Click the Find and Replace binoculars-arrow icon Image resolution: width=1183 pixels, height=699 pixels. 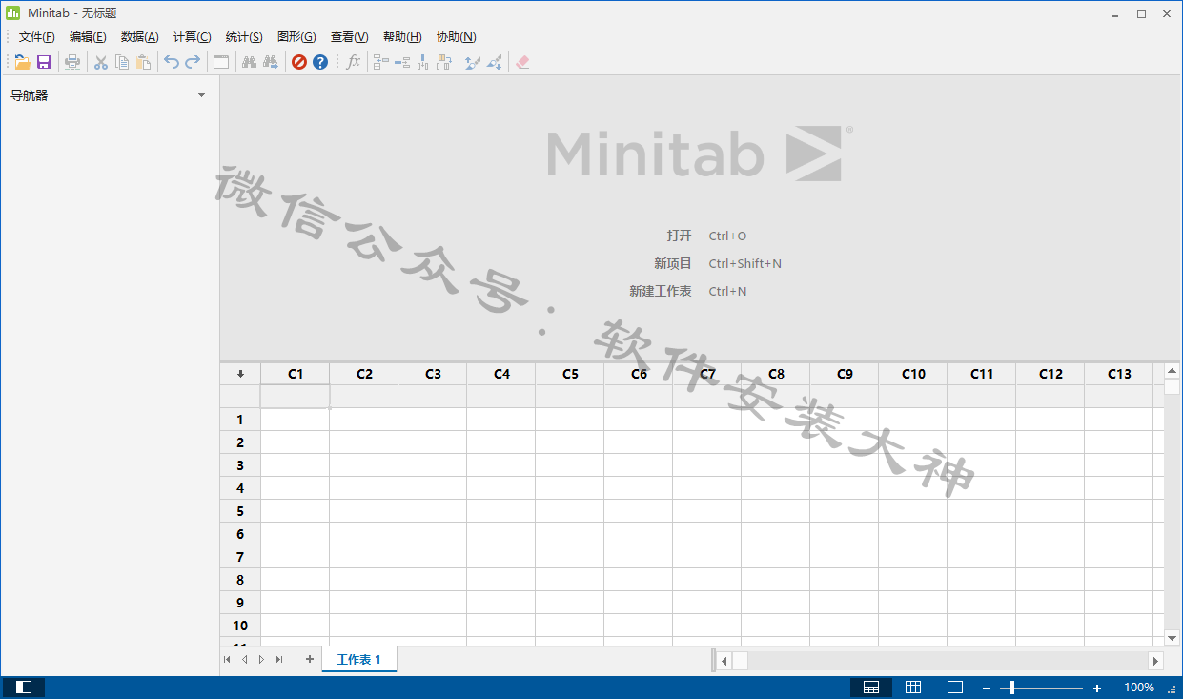(271, 62)
